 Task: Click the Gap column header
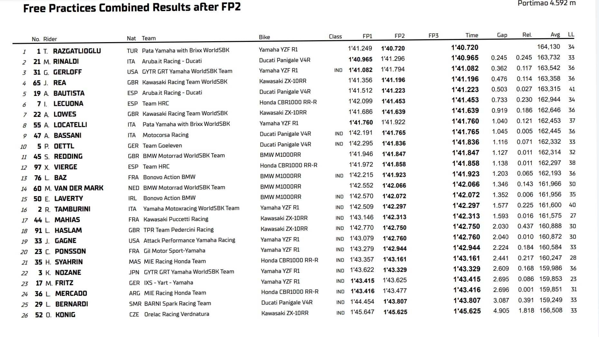pos(502,35)
